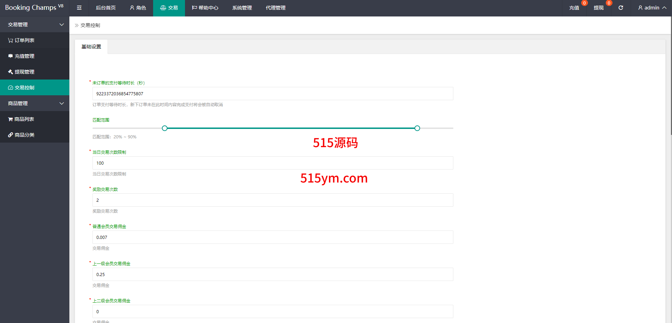
Task: Open 充值管理 from the sidebar
Action: pyautogui.click(x=24, y=56)
